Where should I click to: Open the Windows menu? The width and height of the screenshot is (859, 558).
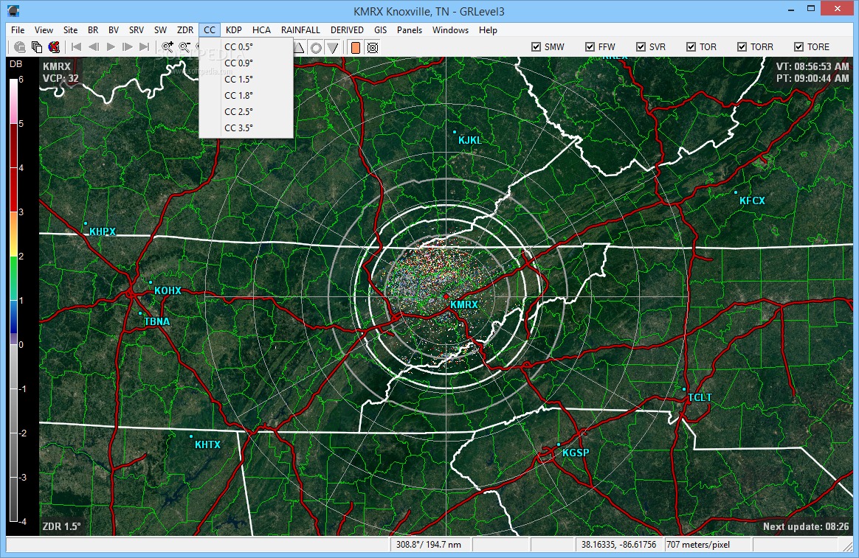click(x=450, y=30)
